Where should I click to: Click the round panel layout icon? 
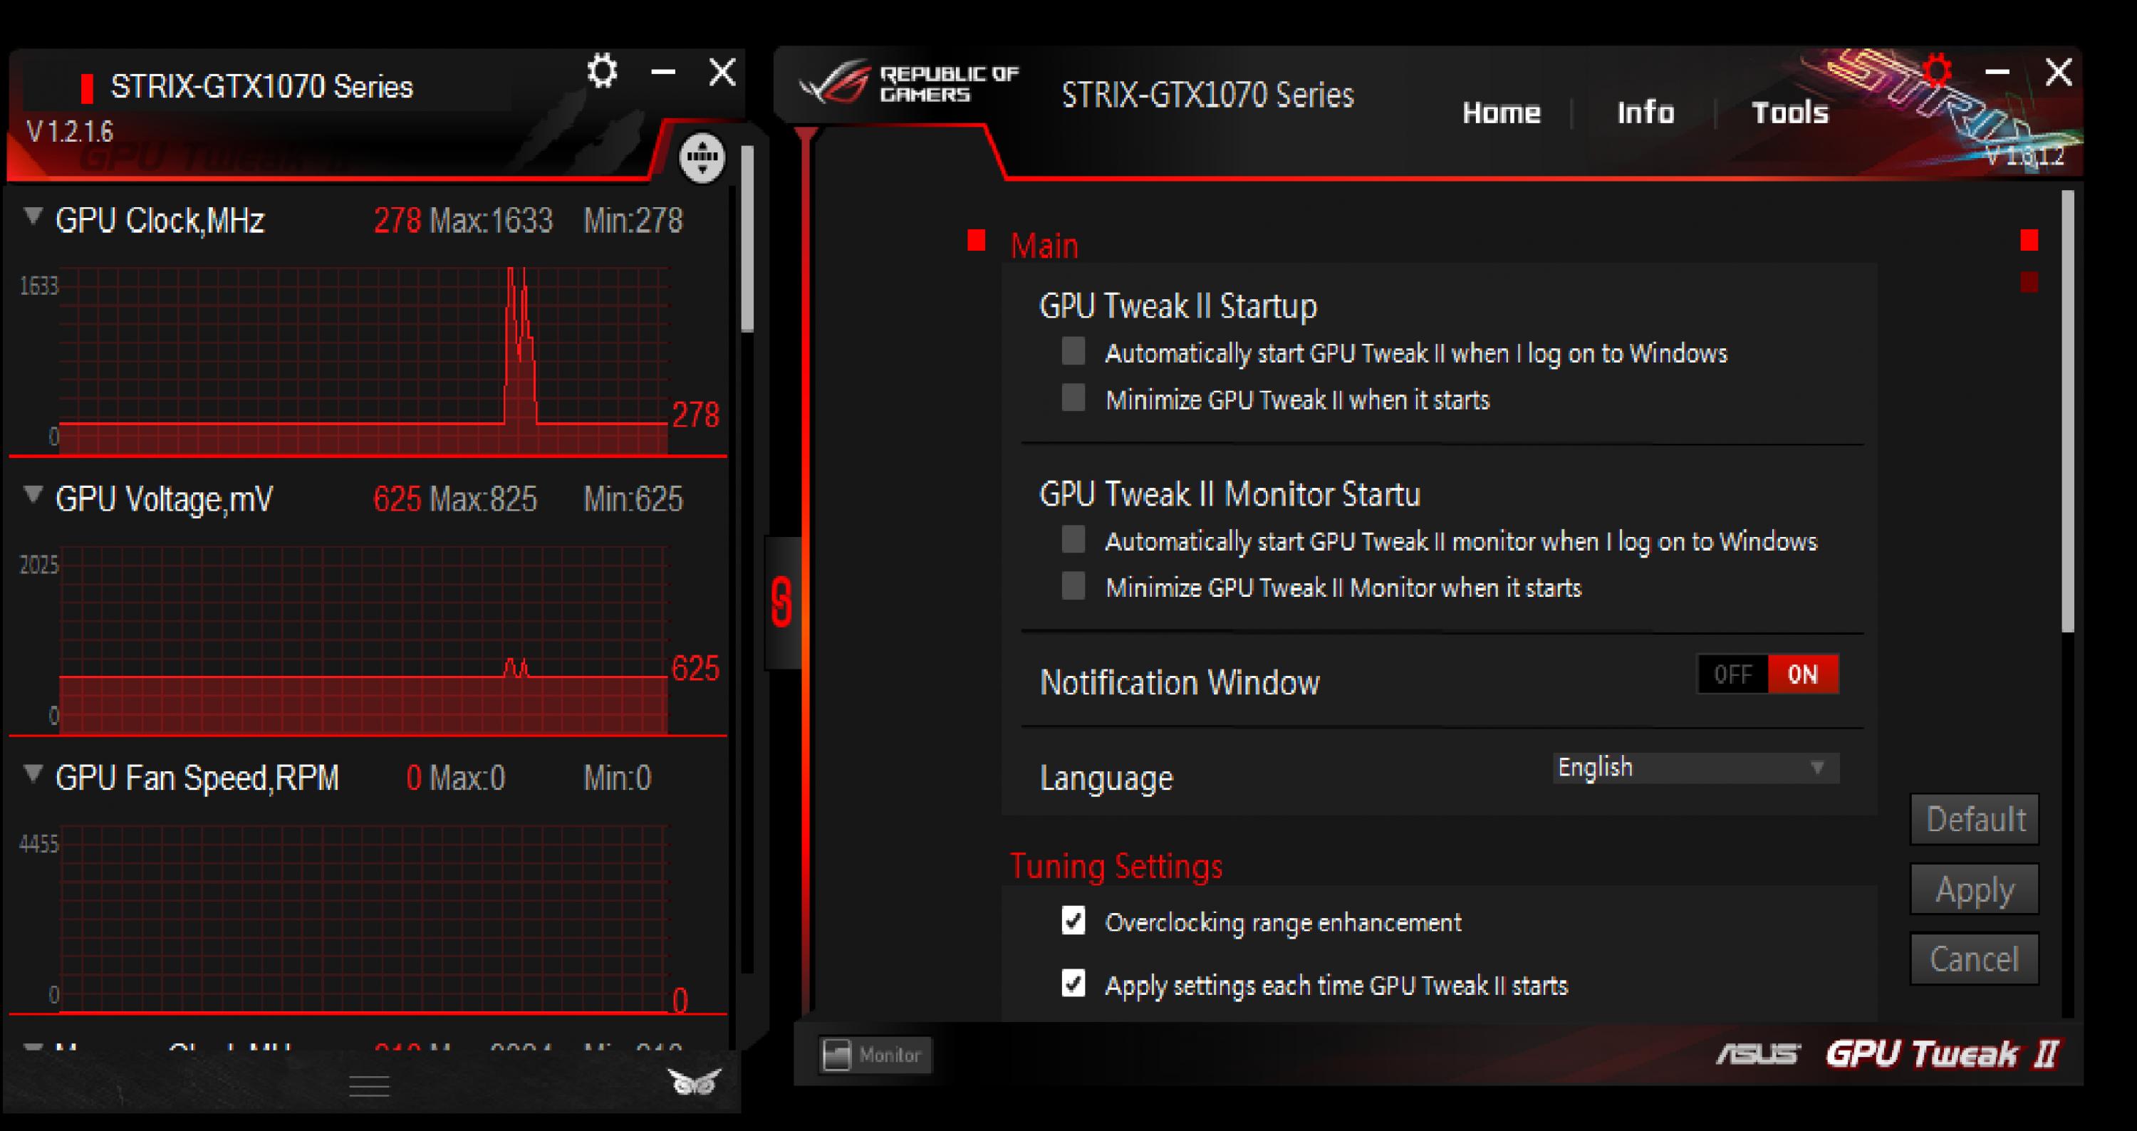[x=702, y=157]
